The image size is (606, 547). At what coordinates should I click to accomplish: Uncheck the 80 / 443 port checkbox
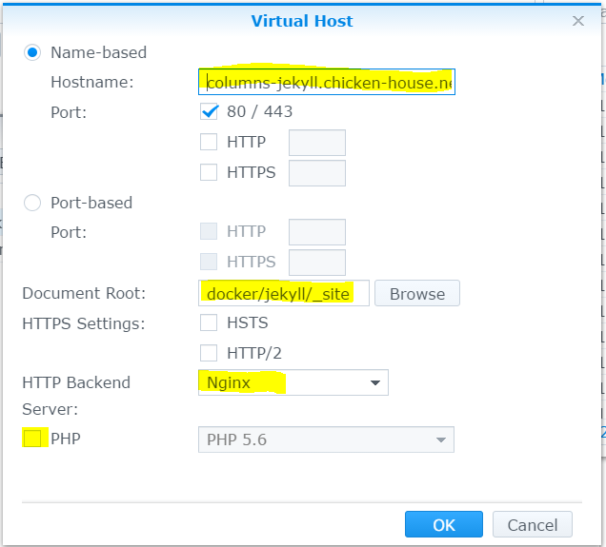pos(210,112)
